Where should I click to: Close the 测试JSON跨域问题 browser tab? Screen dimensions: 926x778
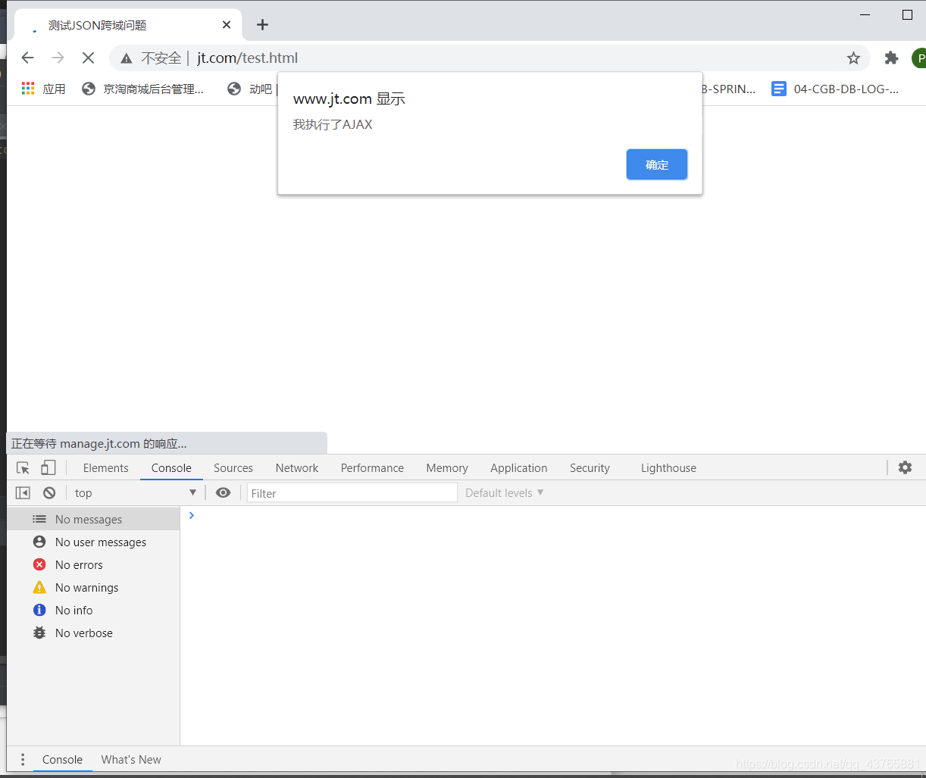[227, 25]
